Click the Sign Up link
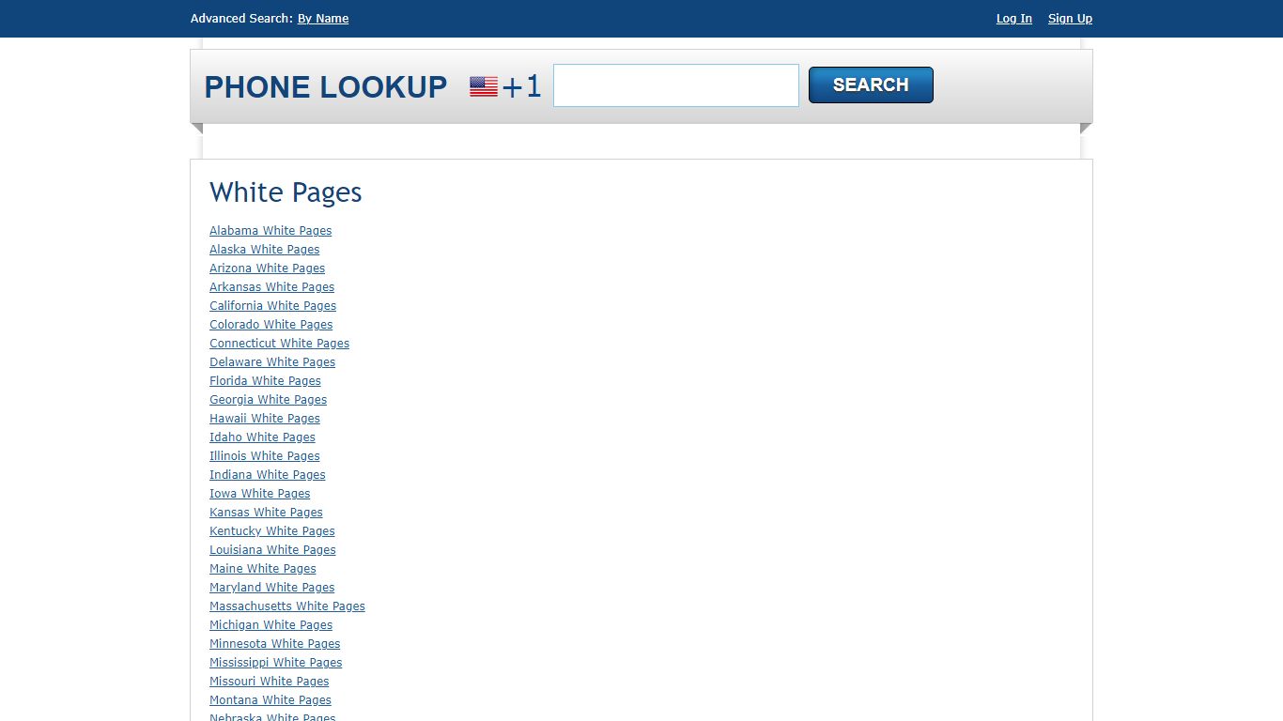Screen dimensions: 1283x721 [1070, 19]
